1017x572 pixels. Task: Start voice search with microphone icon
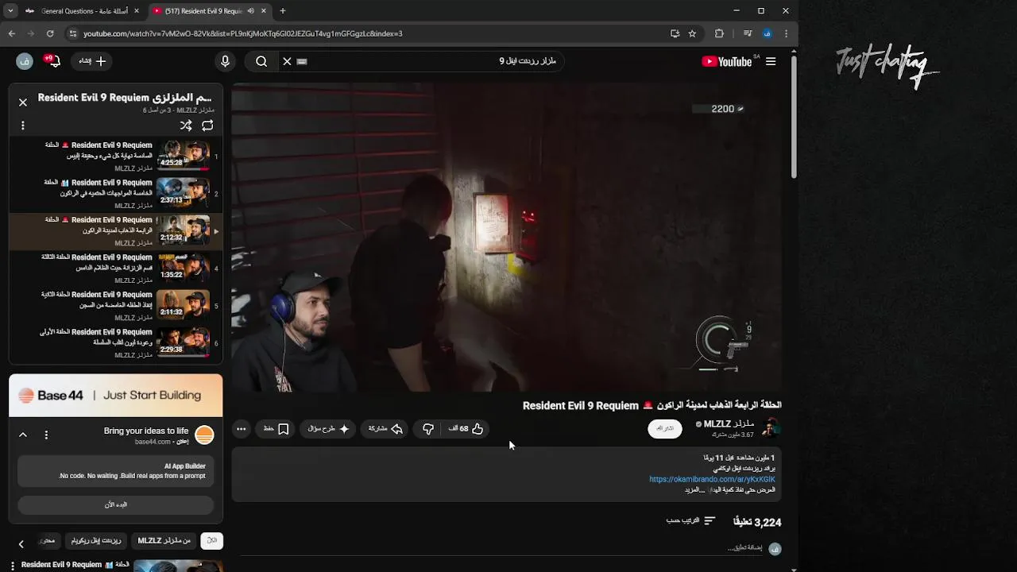(x=225, y=61)
